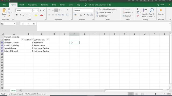This screenshot has height=96, width=172.
Task: Toggle Bold formatting
Action: (x=17, y=15)
